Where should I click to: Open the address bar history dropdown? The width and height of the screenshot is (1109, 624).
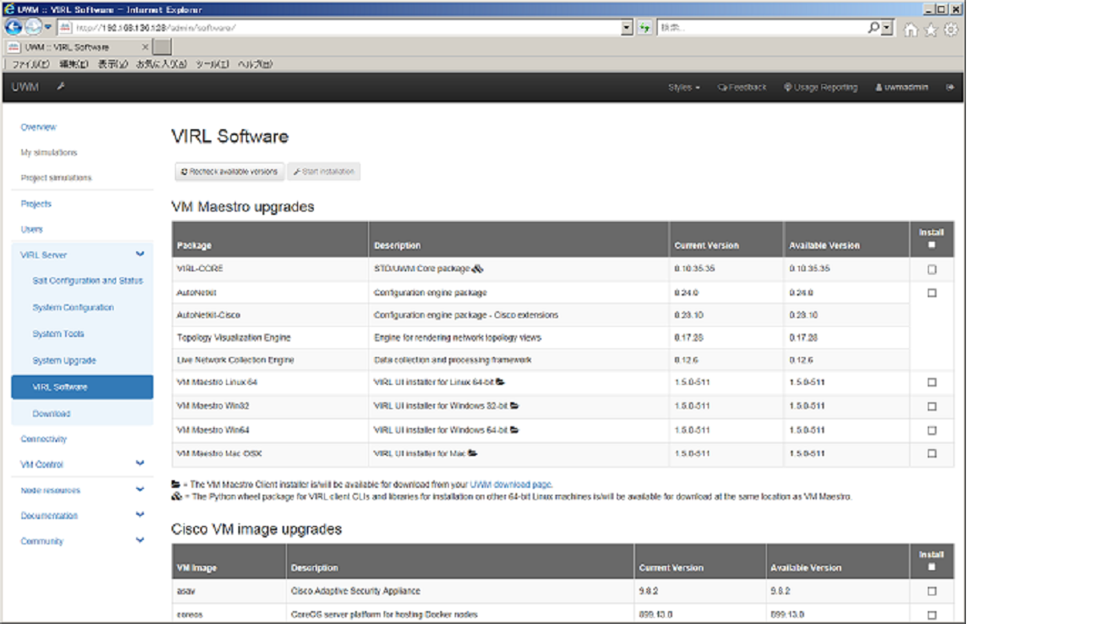(x=627, y=28)
